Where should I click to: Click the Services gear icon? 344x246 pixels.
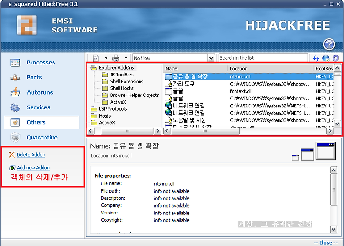(x=15, y=107)
